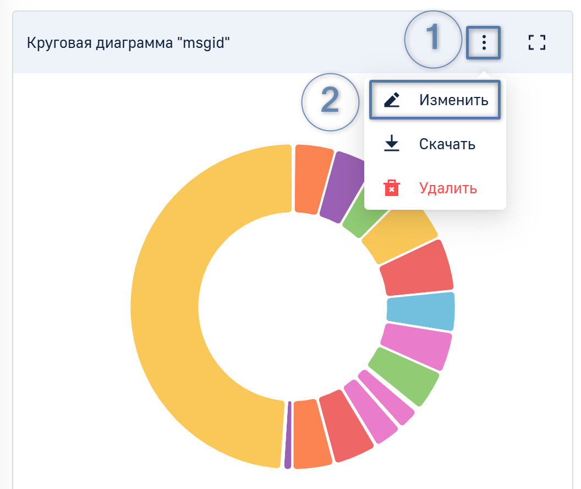Image resolution: width=581 pixels, height=489 pixels.
Task: Expand the chart widget to fullscreen
Action: (x=536, y=42)
